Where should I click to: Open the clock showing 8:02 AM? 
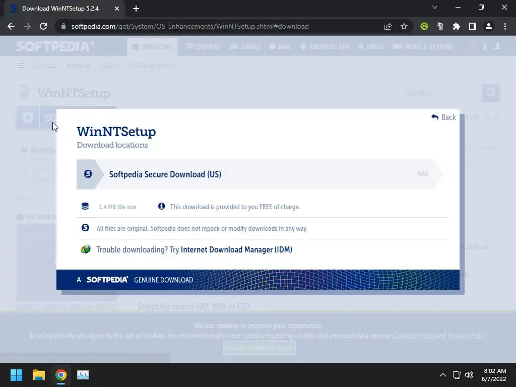(494, 375)
